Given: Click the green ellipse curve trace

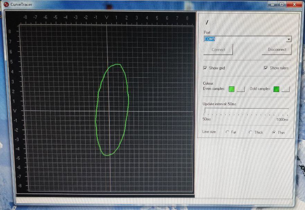Looking at the screenshot, I should coord(112,110).
